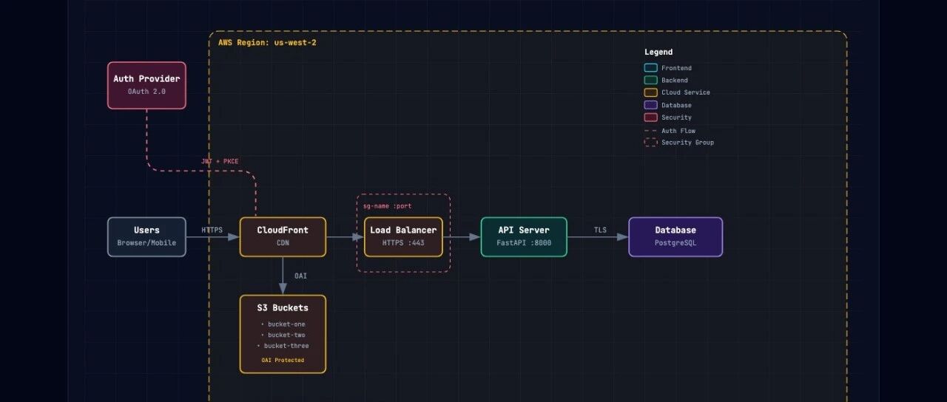
Task: Click the "OAI Protected" label
Action: click(x=283, y=361)
